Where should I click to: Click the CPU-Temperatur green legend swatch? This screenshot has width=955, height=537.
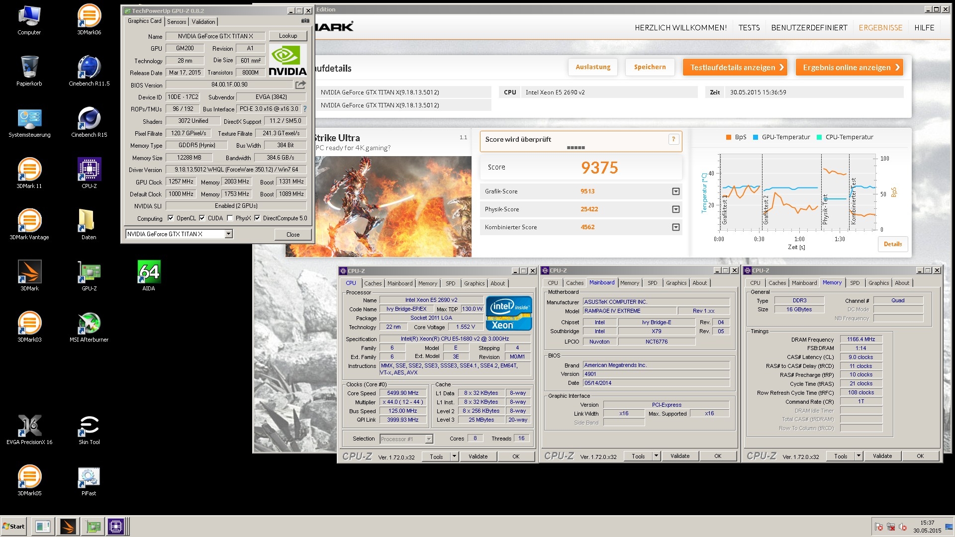point(819,137)
